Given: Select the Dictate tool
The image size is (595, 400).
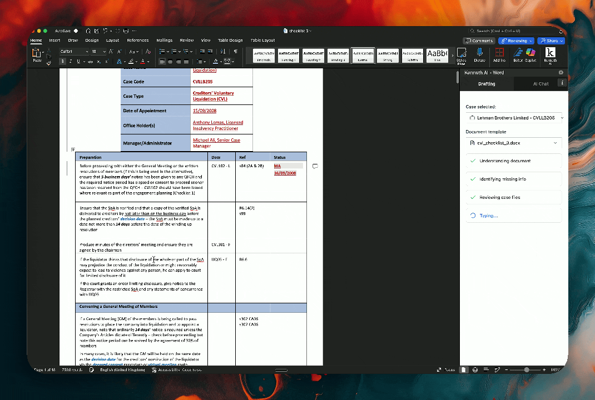Looking at the screenshot, I should click(480, 56).
